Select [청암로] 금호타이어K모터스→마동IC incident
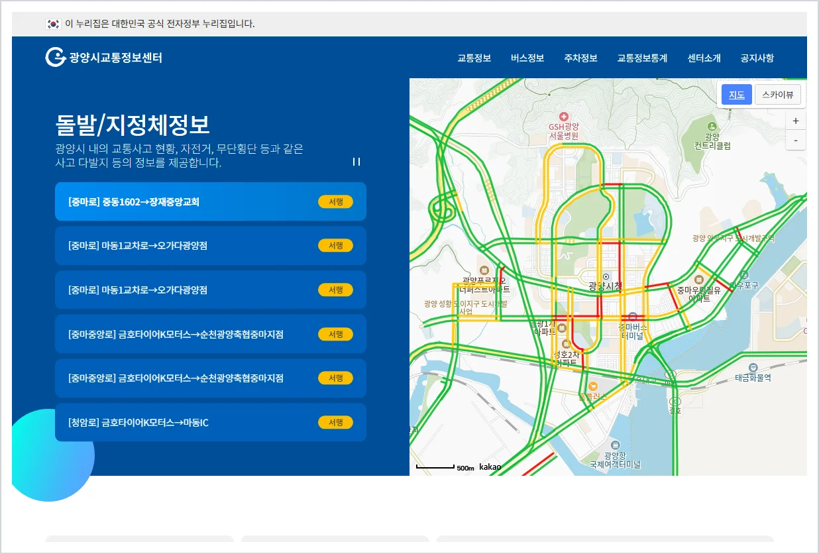This screenshot has height=554, width=819. coord(211,422)
